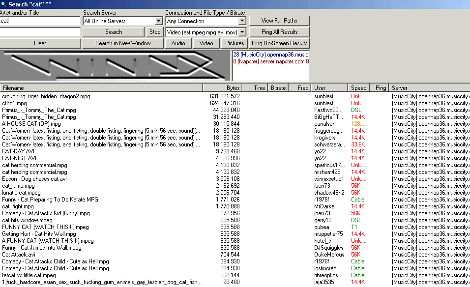Image resolution: width=470 pixels, height=287 pixels.
Task: Select "Epson - Dog chases cat.avi"
Action: [34, 179]
